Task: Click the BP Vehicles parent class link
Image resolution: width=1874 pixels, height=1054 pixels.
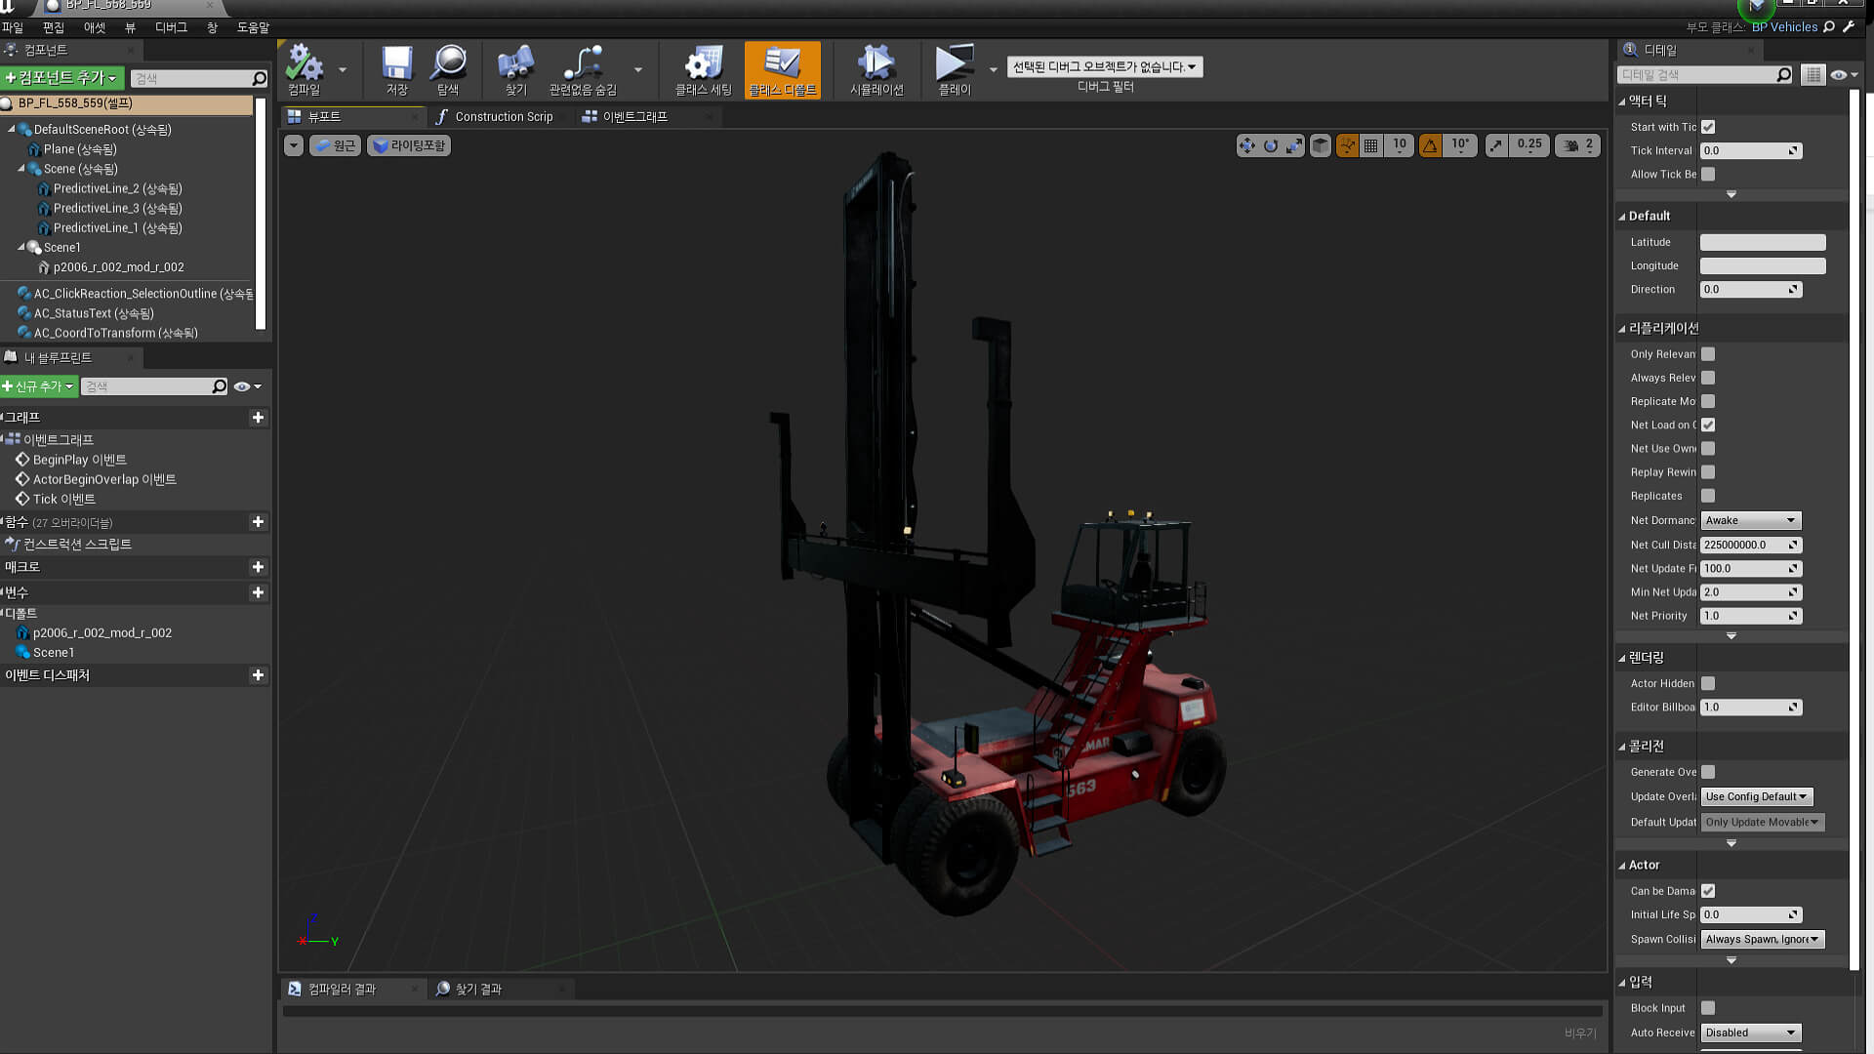Action: [x=1784, y=27]
